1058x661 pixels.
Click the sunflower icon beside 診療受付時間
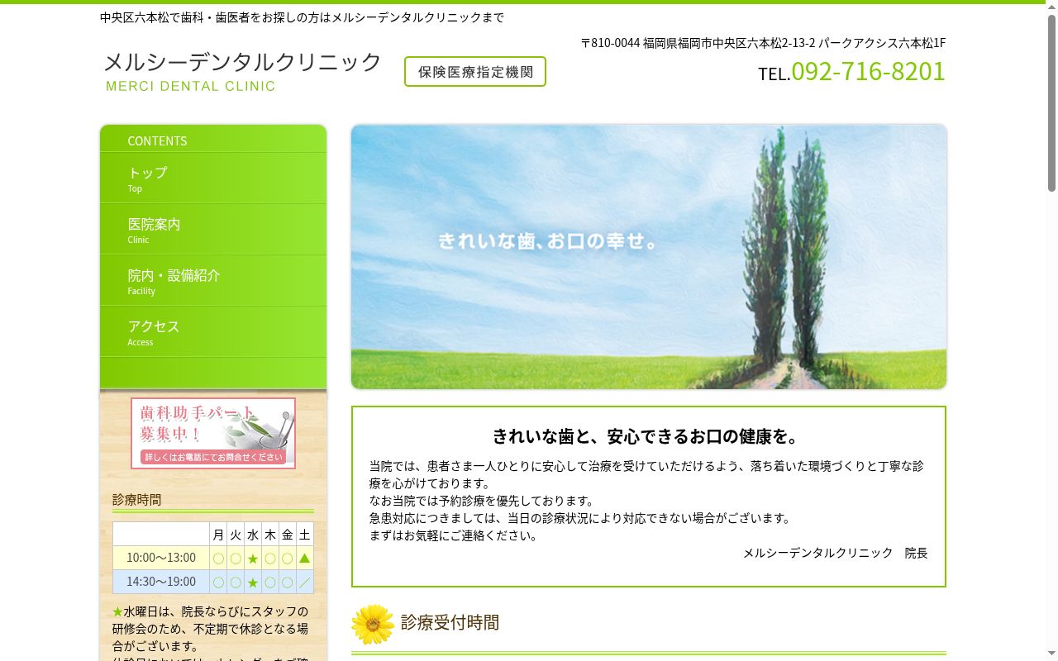click(373, 624)
